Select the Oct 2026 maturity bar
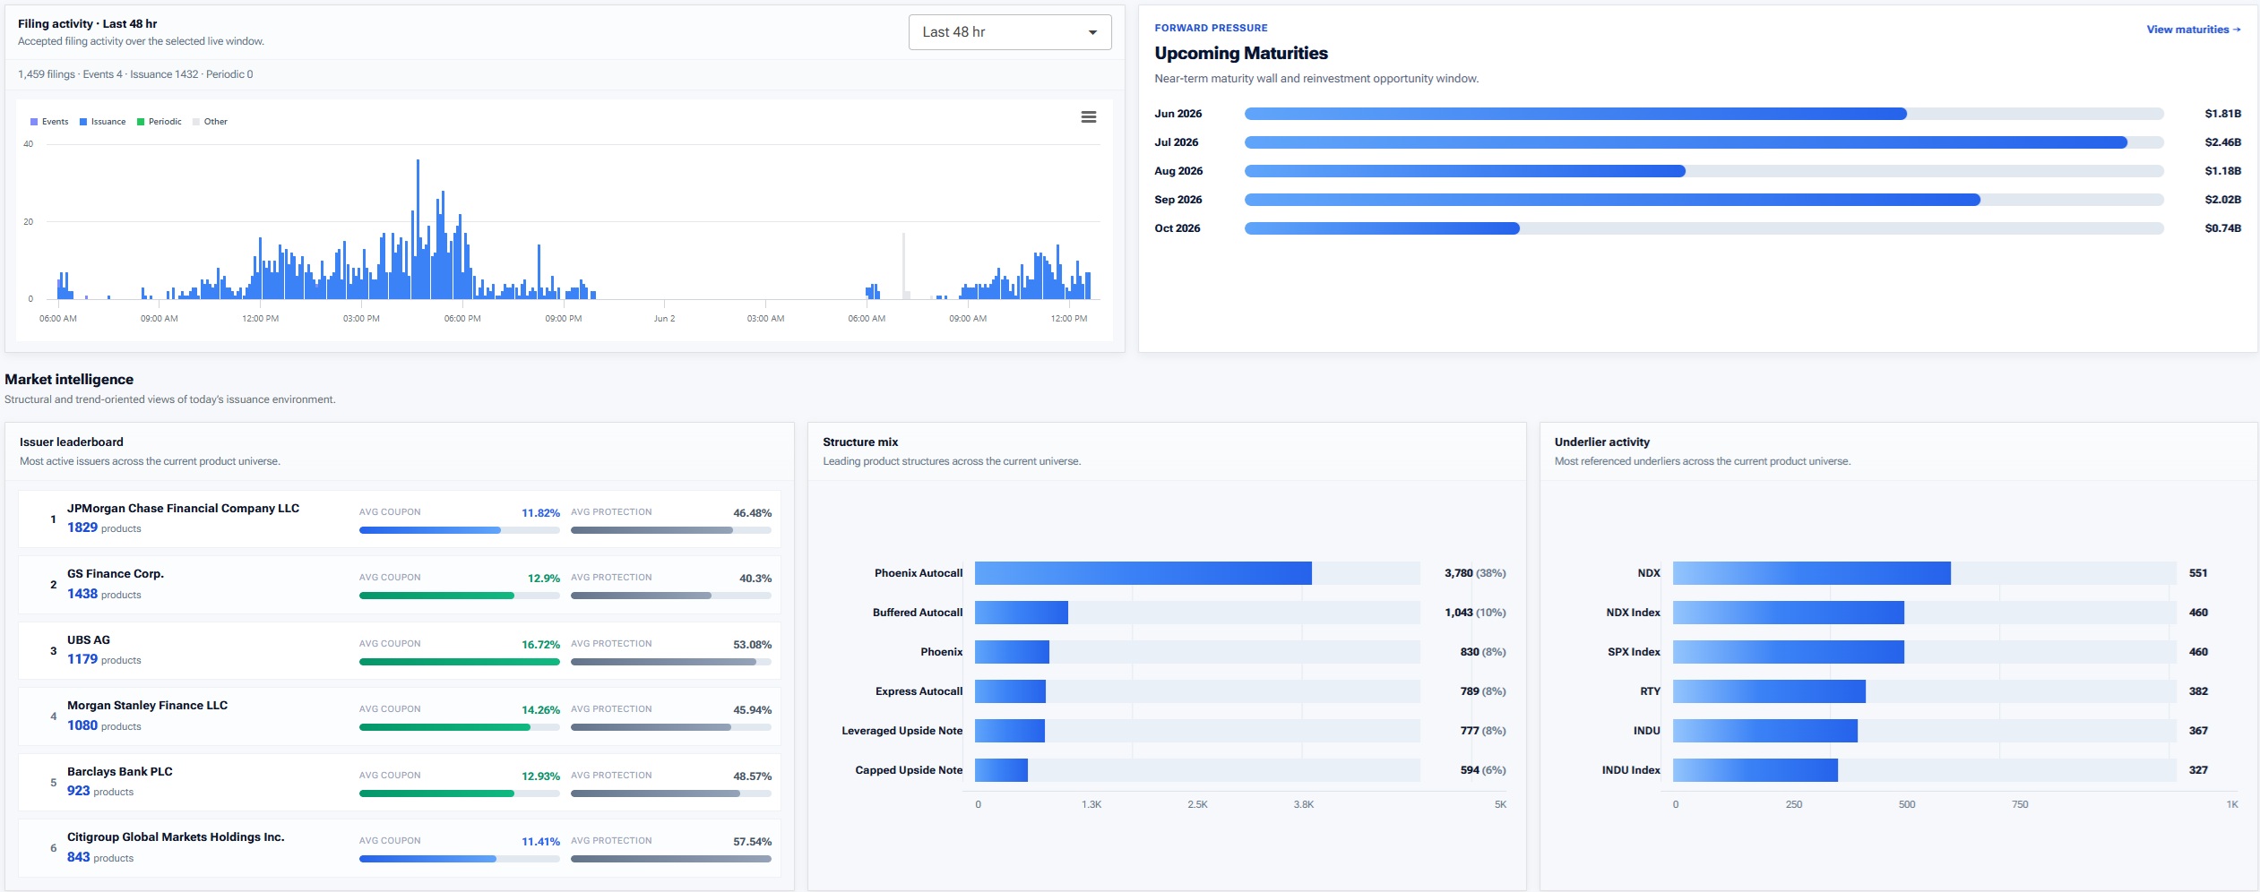The width and height of the screenshot is (2260, 892). pyautogui.click(x=1382, y=228)
